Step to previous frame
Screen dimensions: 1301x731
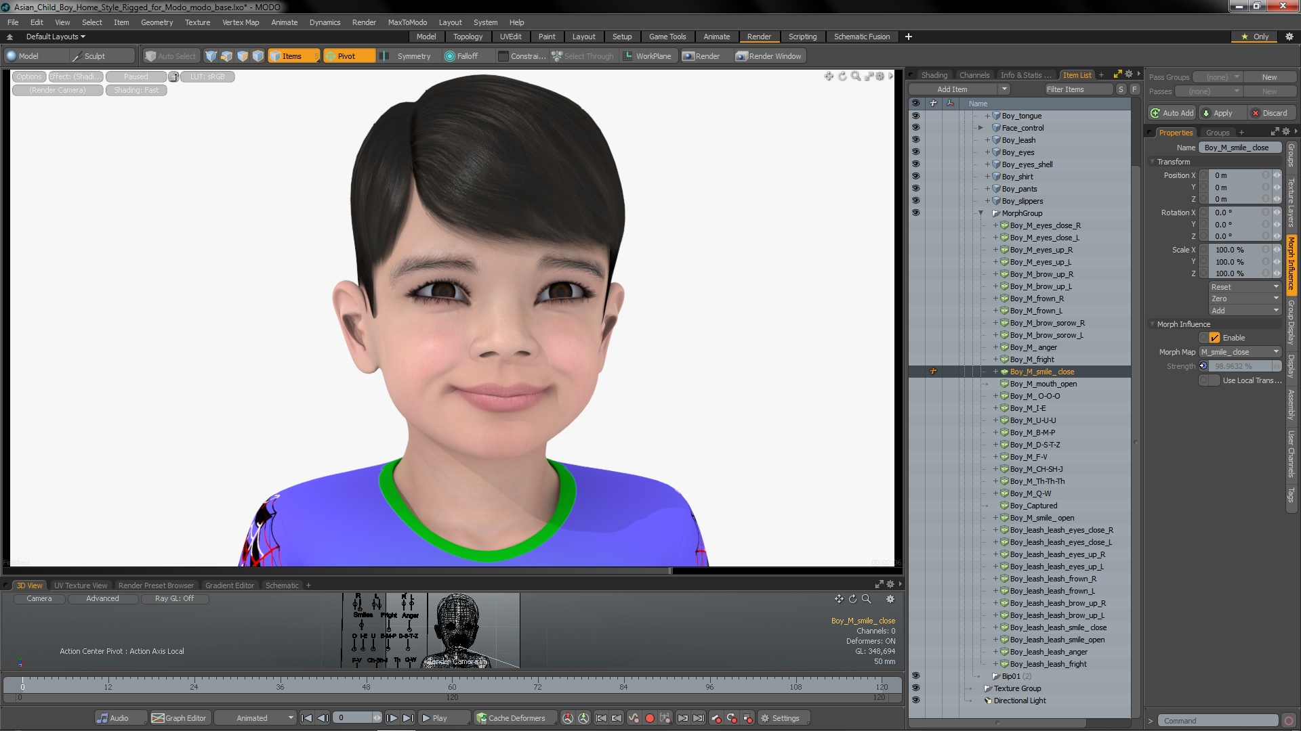click(323, 718)
